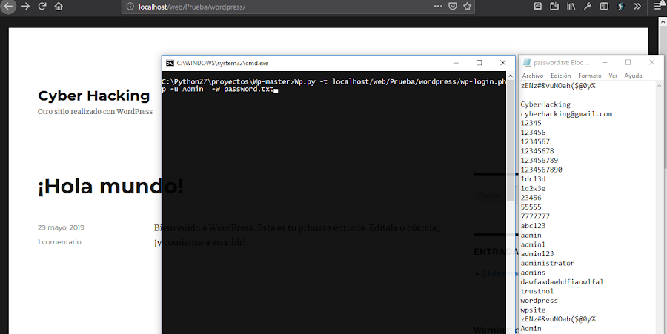Click cmd.exe window title icon
Viewport: 667px width, 334px height.
[170, 63]
